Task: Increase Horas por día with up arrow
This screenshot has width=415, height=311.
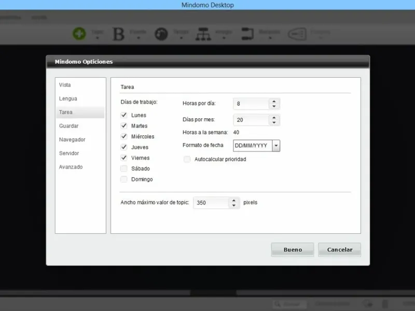Action: click(274, 101)
